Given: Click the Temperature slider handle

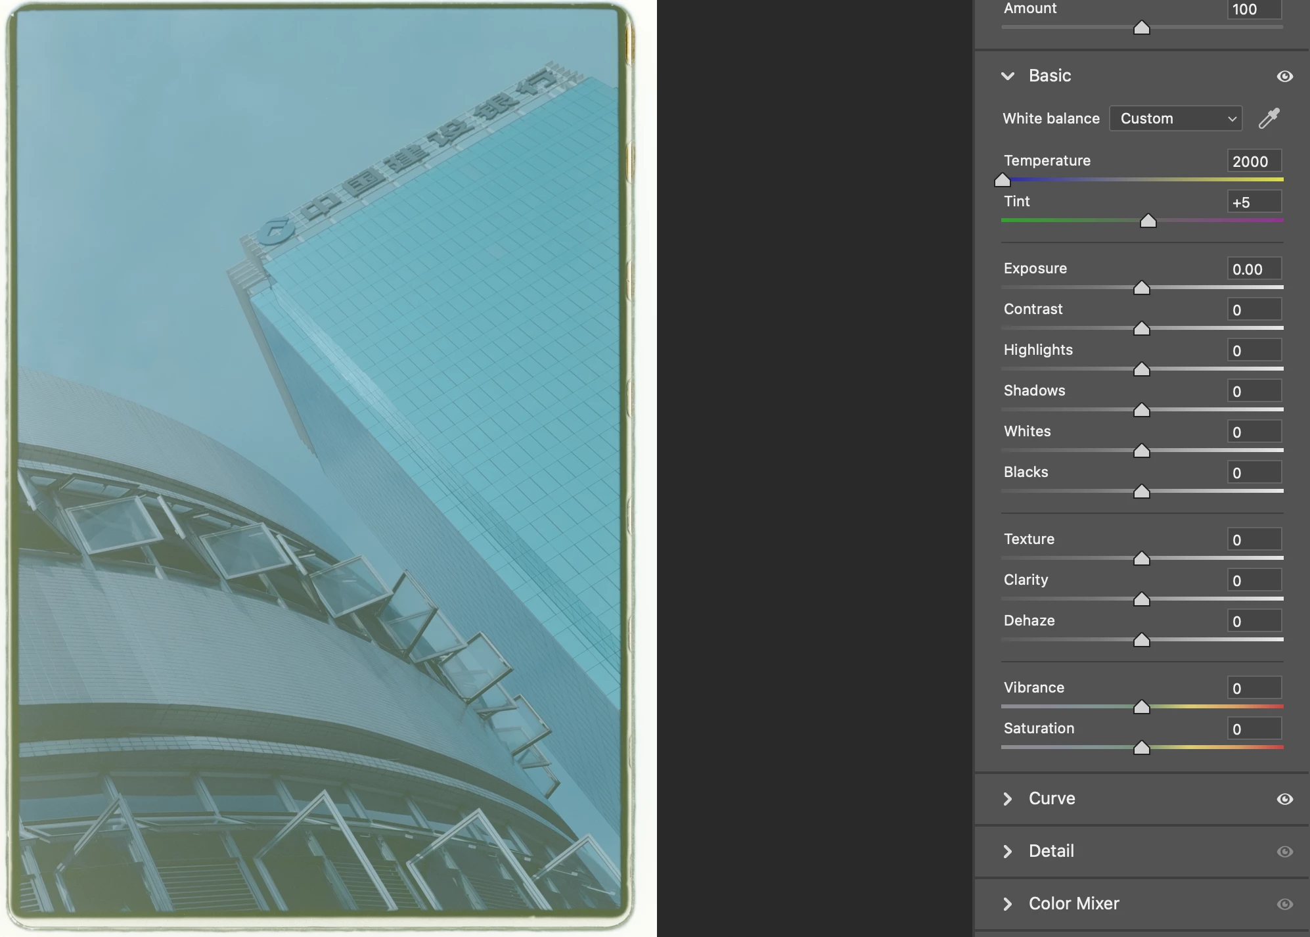Looking at the screenshot, I should [x=1003, y=180].
